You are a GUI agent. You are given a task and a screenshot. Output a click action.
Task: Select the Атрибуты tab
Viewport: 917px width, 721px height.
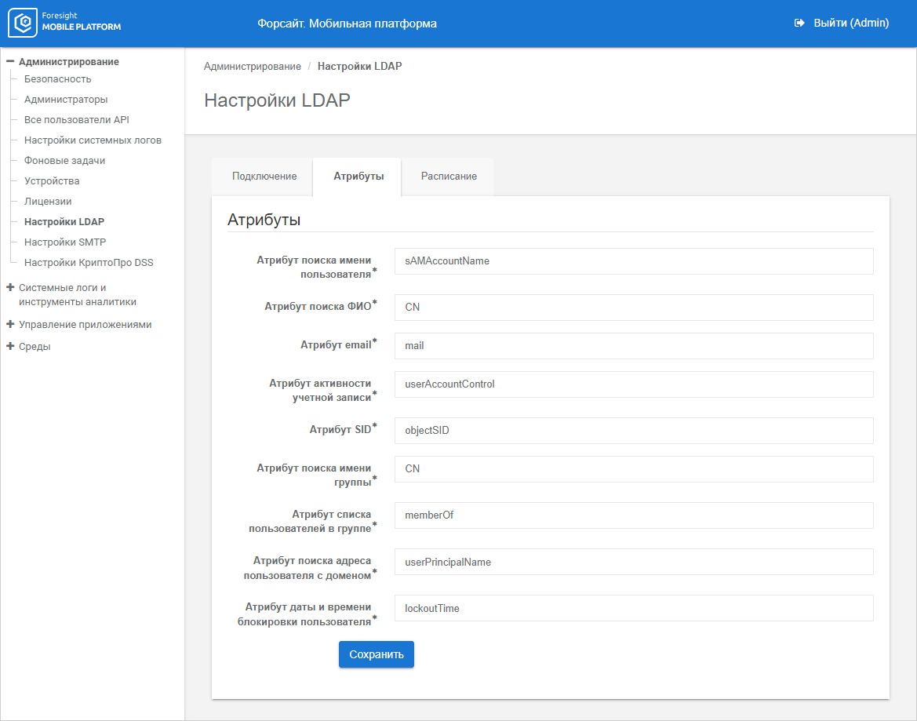(358, 177)
